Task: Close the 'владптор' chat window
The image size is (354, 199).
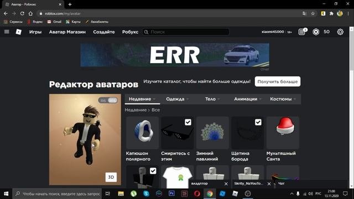Action: click(226, 184)
